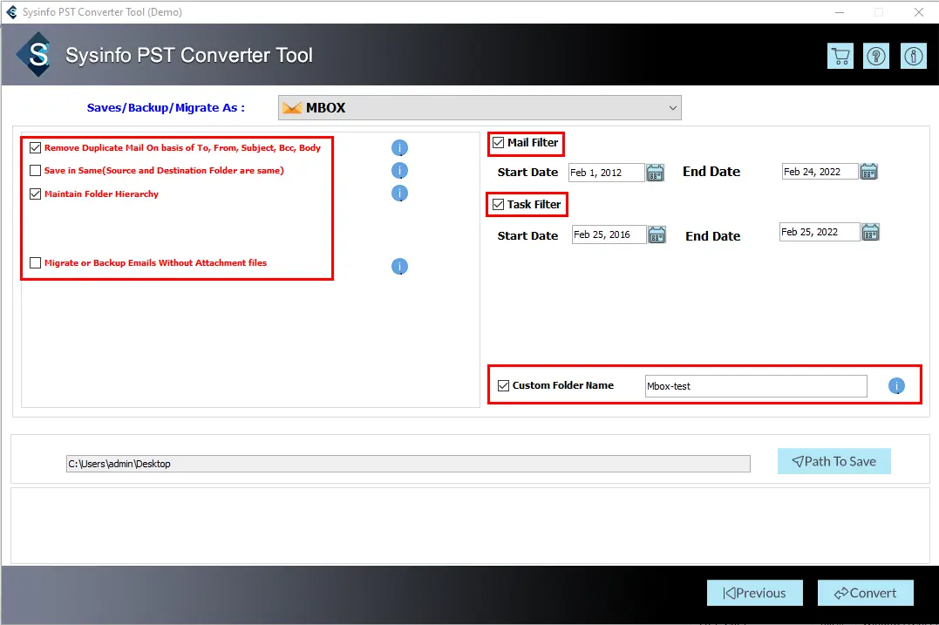Open the help question mark icon

click(x=876, y=56)
